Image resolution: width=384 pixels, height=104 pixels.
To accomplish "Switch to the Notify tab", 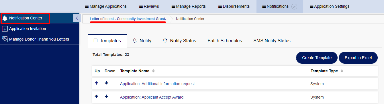I will click(x=142, y=41).
